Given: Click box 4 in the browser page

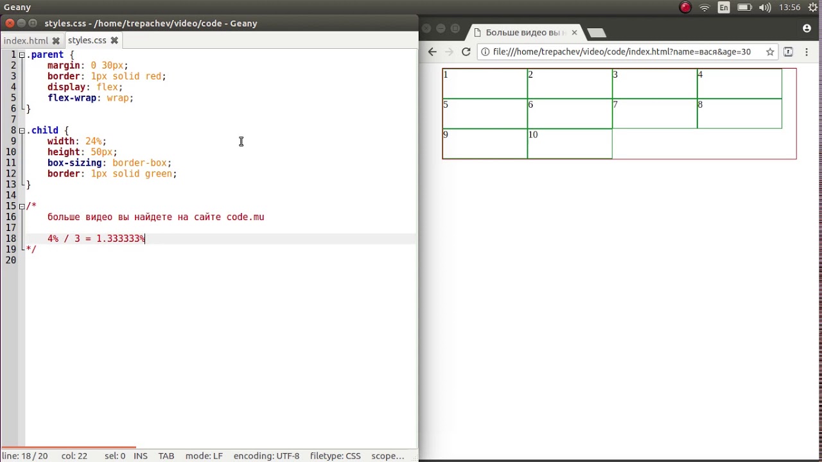Looking at the screenshot, I should (739, 83).
